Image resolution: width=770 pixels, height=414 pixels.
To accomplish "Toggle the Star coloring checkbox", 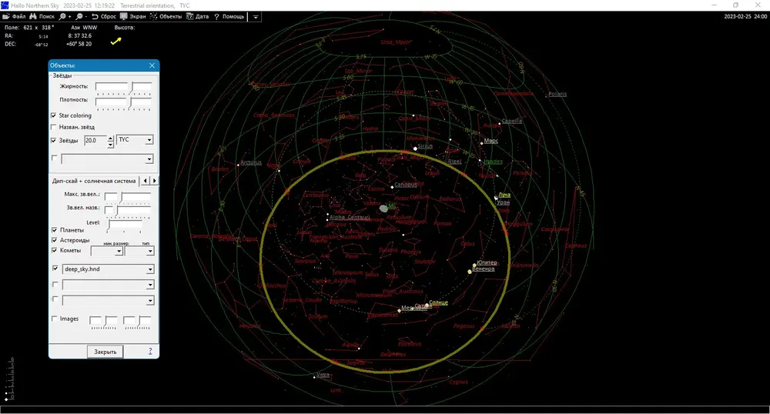I will coord(54,115).
